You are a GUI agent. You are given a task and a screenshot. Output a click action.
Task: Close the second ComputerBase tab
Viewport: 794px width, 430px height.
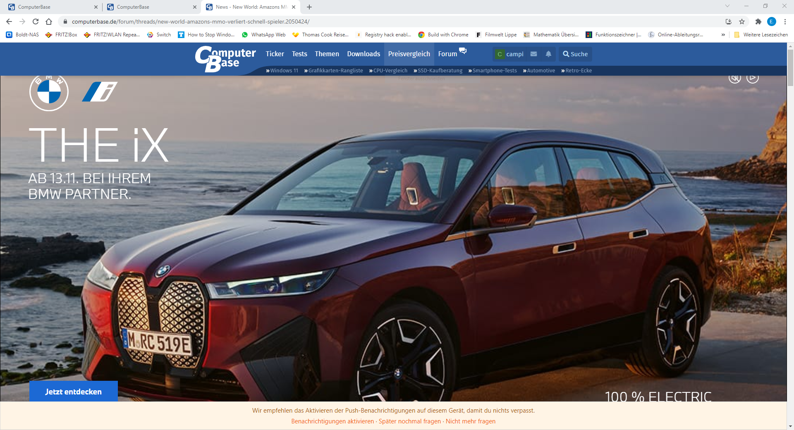[195, 7]
